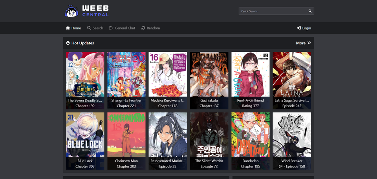Click the 'Gachiakuta' title text
The image size is (377, 179).
tap(209, 100)
